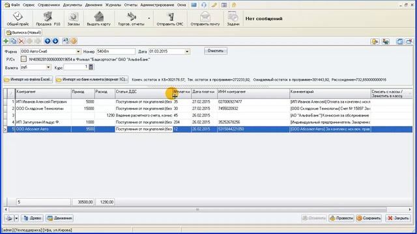The image size is (417, 234).
Task: Open the calculator next to the Курс field
Action: point(91,67)
